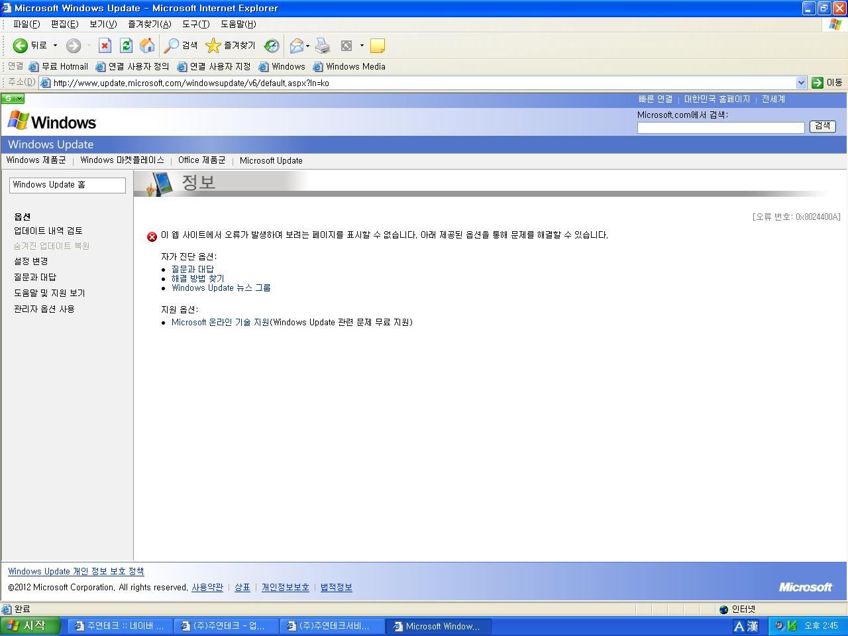Open Search pane with magnifier icon
The width and height of the screenshot is (848, 636).
(x=181, y=46)
